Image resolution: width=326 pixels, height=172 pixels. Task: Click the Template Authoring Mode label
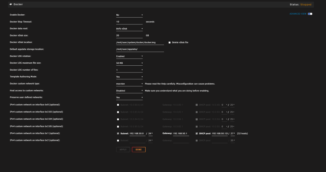[x=23, y=77]
